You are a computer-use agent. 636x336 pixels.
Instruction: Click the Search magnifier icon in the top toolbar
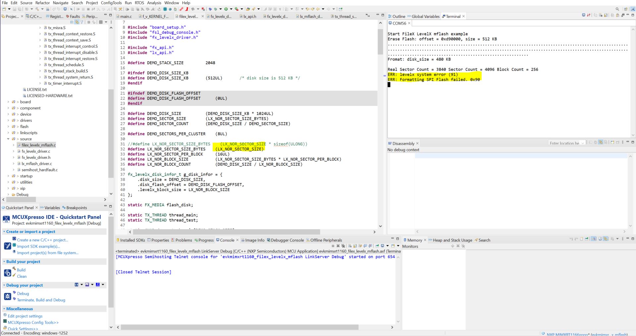(x=617, y=9)
